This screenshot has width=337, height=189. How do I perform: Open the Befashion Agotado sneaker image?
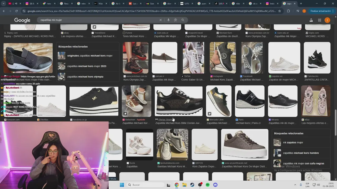tap(136, 101)
